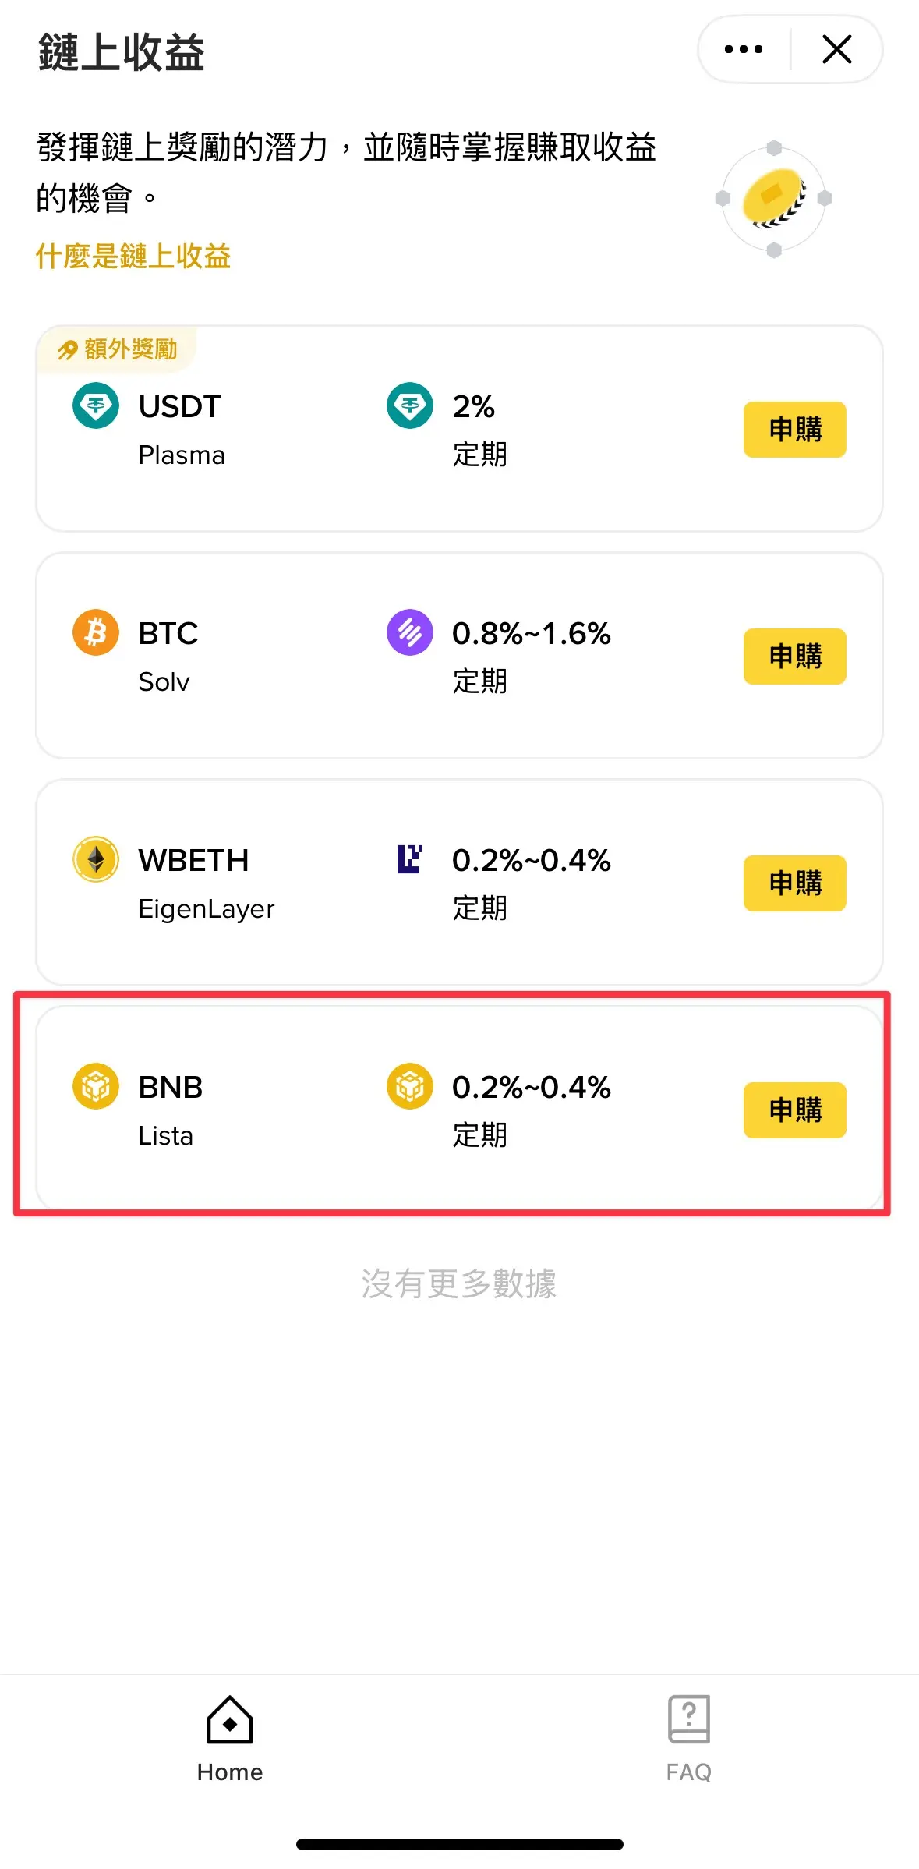Viewport: 919px width, 1869px height.
Task: Tap the 額外獎勵 extra rewards badge
Action: 117,349
